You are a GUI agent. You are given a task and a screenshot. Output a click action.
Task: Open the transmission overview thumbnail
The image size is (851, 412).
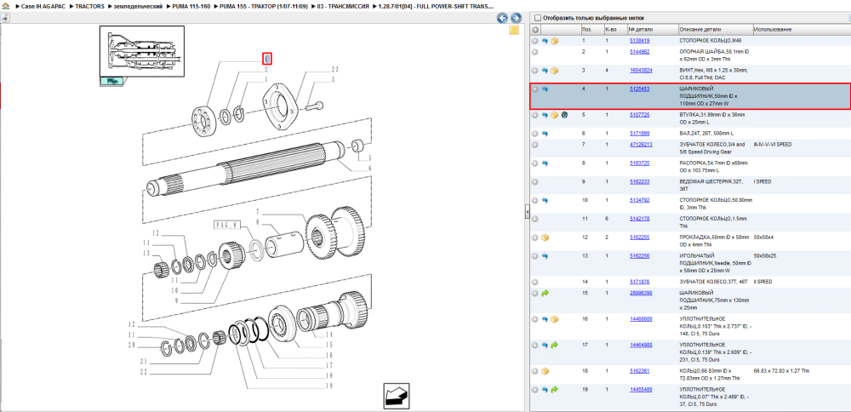click(x=142, y=51)
